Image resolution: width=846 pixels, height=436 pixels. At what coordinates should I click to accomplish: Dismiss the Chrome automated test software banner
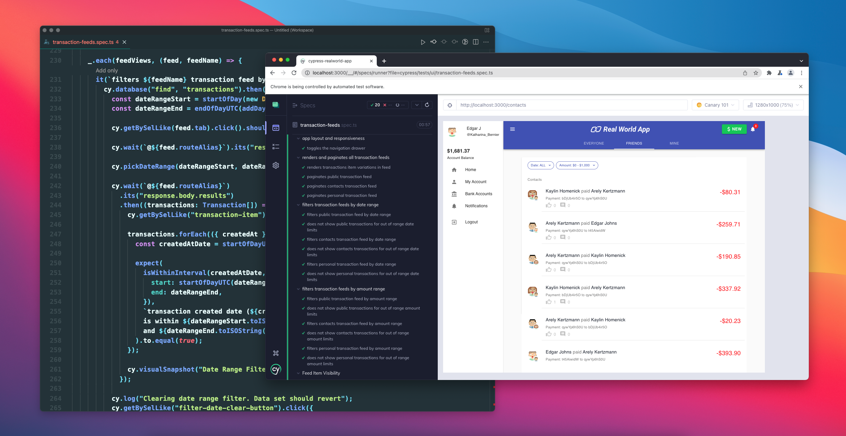[800, 87]
